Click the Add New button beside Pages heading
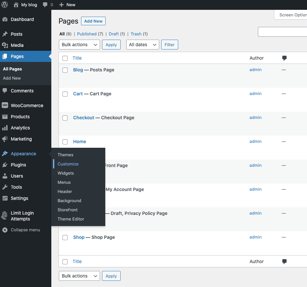This screenshot has width=307, height=287. (x=93, y=21)
